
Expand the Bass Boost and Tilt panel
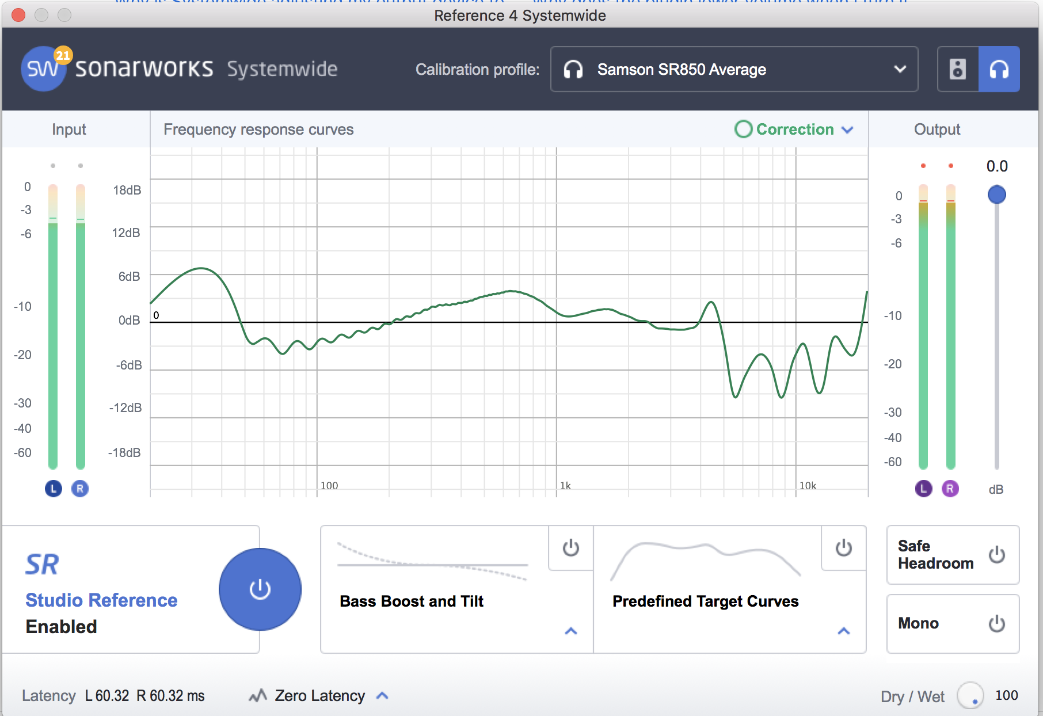tap(570, 631)
